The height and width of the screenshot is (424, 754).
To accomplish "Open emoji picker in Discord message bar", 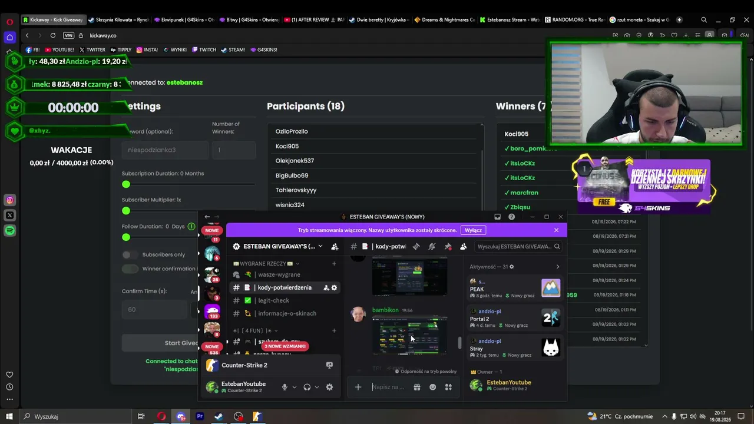I will click(432, 387).
